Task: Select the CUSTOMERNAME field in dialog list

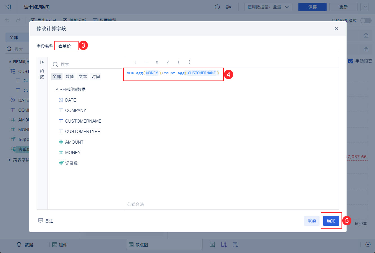Action: click(80, 121)
